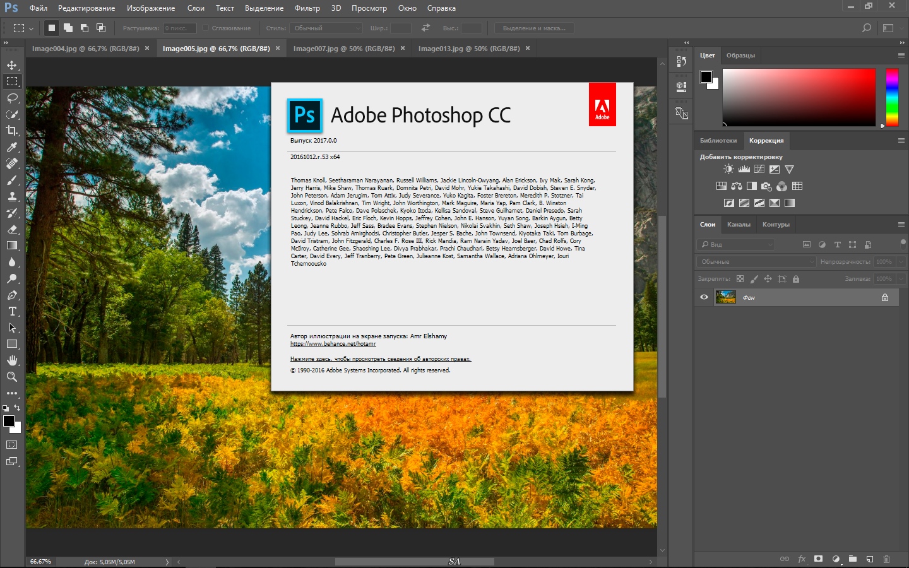Viewport: 909px width, 568px height.
Task: Select the Eraser tool
Action: click(x=12, y=229)
